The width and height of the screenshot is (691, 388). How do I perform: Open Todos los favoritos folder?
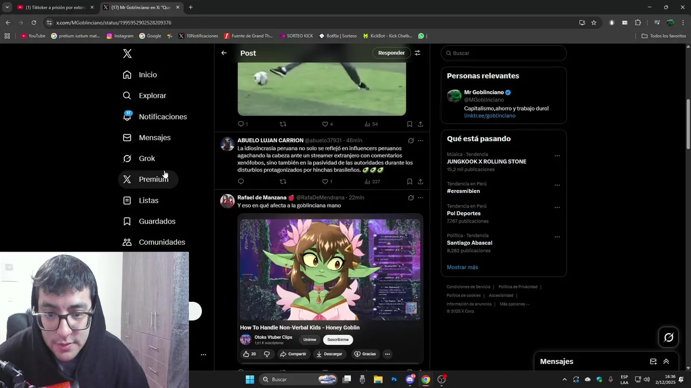click(663, 36)
